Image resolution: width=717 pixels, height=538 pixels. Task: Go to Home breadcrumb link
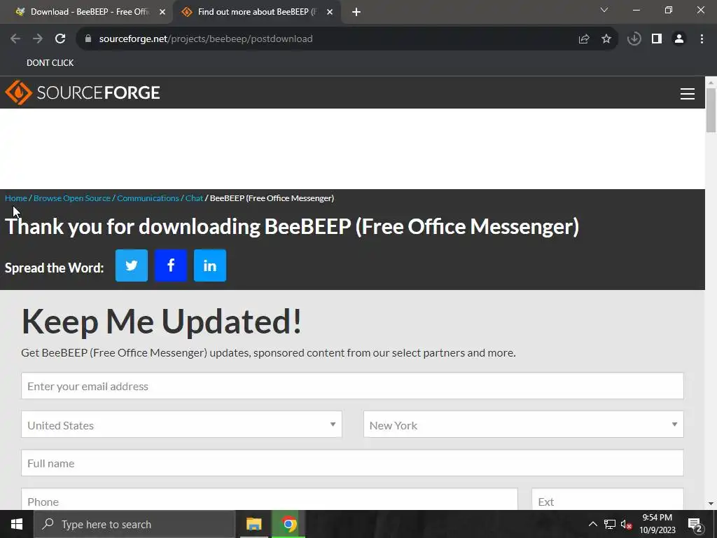[x=16, y=198]
